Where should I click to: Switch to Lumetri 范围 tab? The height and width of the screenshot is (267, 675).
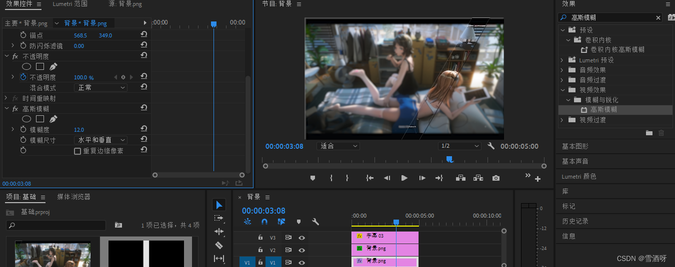coord(70,4)
